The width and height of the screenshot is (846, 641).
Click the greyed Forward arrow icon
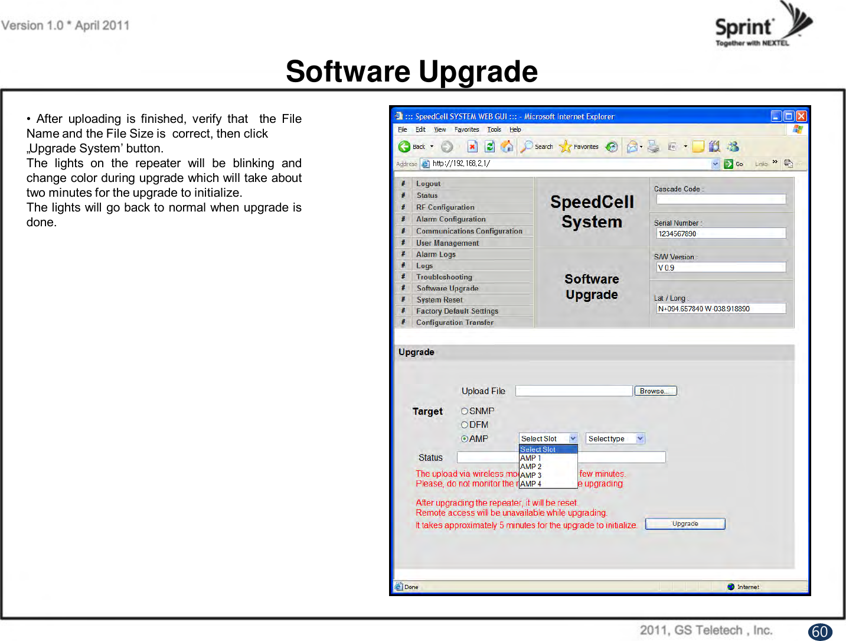(447, 147)
